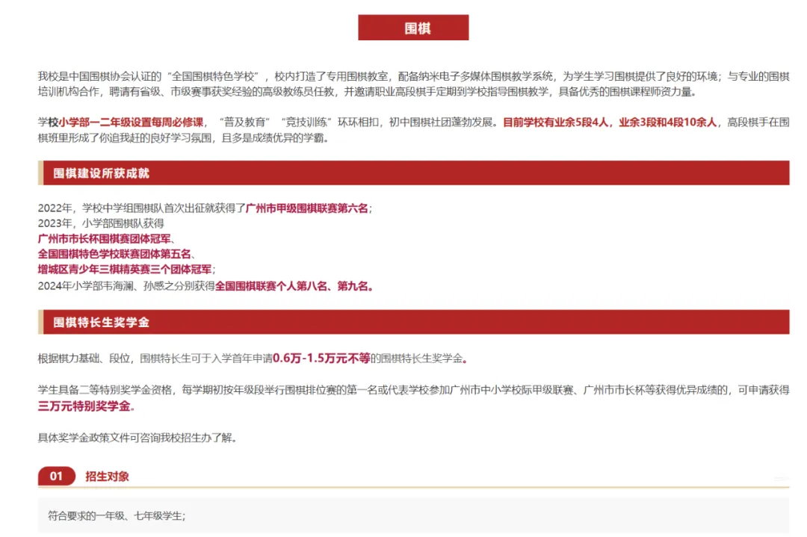Click text 广州市市长杯围棋赛团体冠军
Screen dimensions: 807x537
[x=104, y=239]
